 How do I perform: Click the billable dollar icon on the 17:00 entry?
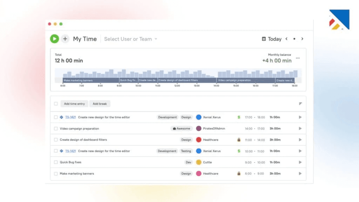point(238,117)
